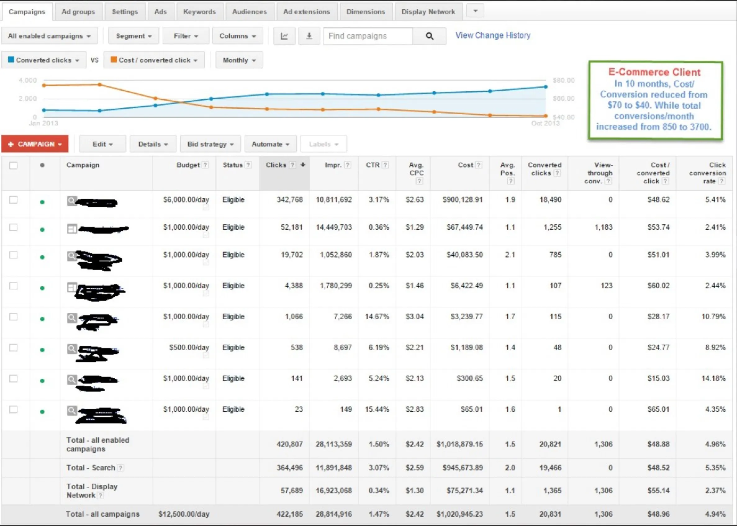
Task: Click the magnifier search button
Action: click(429, 36)
